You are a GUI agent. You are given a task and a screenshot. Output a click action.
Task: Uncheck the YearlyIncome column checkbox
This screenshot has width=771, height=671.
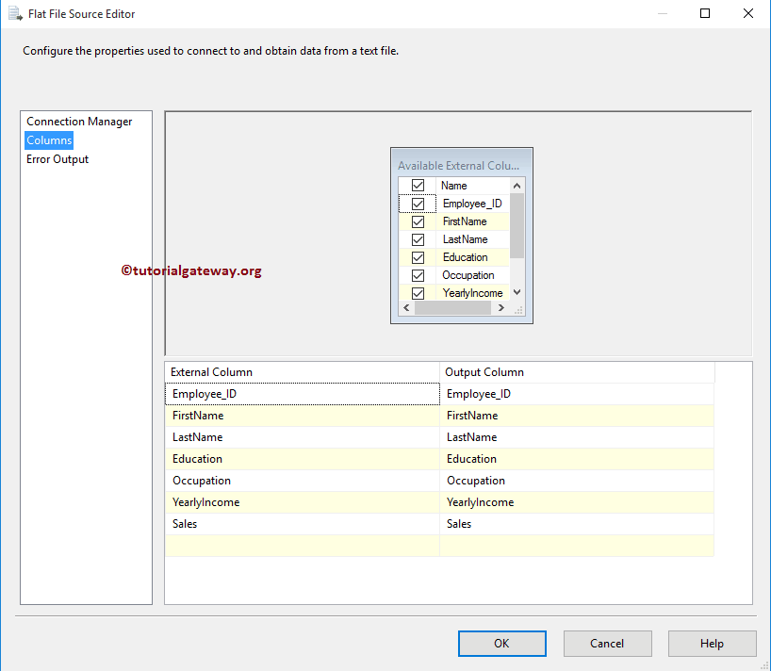418,293
